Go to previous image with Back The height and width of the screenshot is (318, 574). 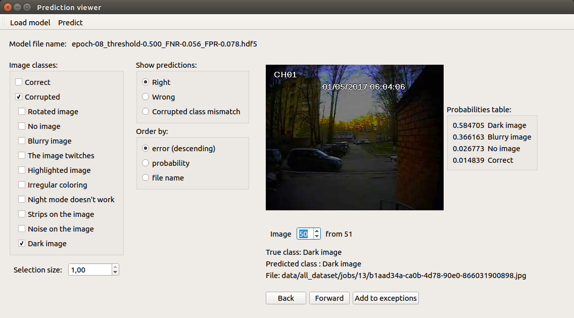286,298
